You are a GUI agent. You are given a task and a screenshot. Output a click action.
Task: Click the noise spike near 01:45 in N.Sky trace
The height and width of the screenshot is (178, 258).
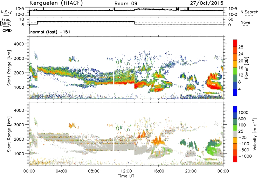pyautogui.click(x=44, y=9)
